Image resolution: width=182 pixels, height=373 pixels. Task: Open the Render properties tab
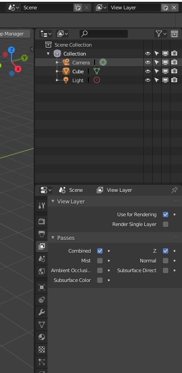pyautogui.click(x=42, y=221)
